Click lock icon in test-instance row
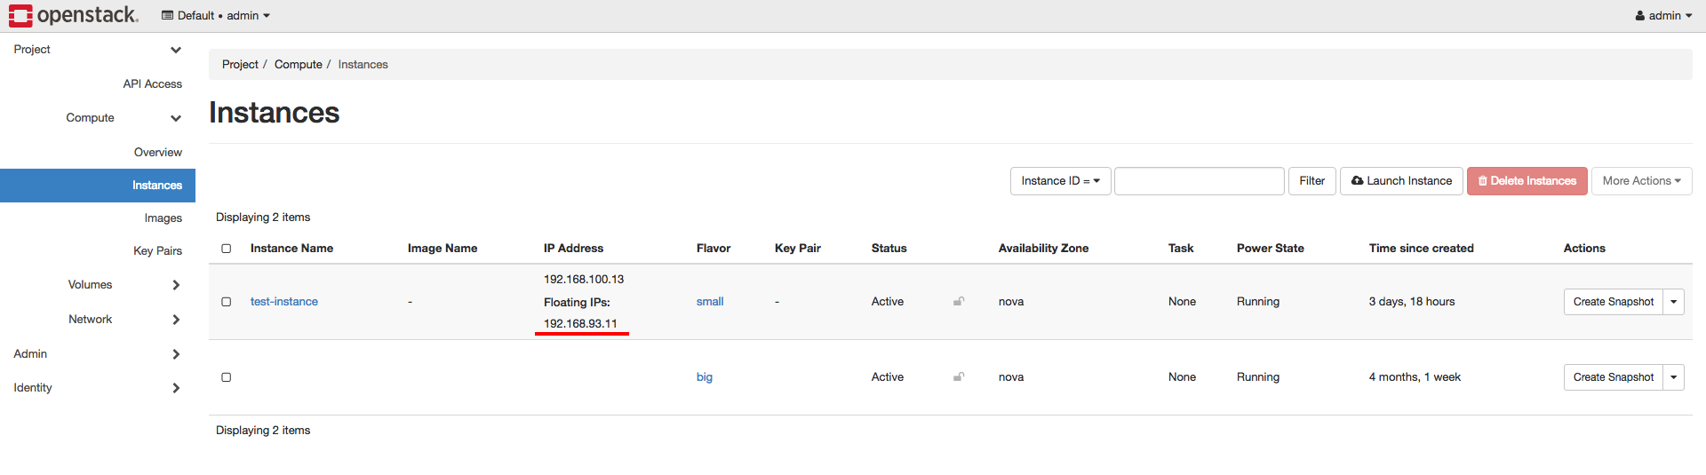Screen dimensions: 1706x475 (x=959, y=301)
